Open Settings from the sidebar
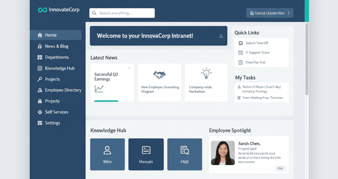 click(52, 123)
